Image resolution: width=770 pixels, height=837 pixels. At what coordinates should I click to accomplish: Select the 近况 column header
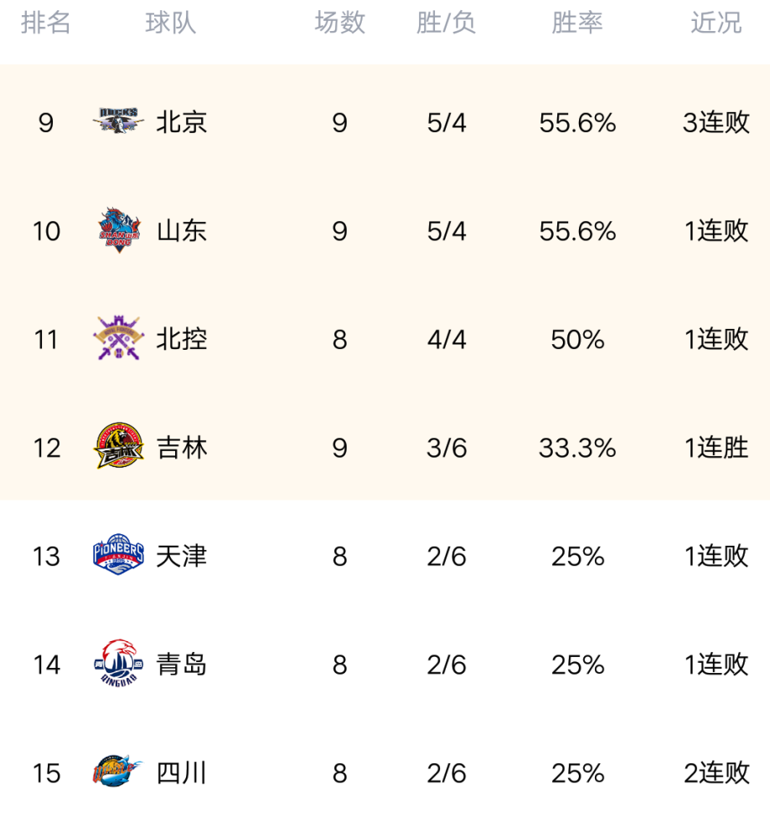[x=716, y=23]
